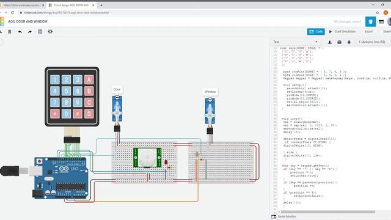The height and width of the screenshot is (220, 391).
Task: Switch to first browser tab
Action: coord(21,5)
